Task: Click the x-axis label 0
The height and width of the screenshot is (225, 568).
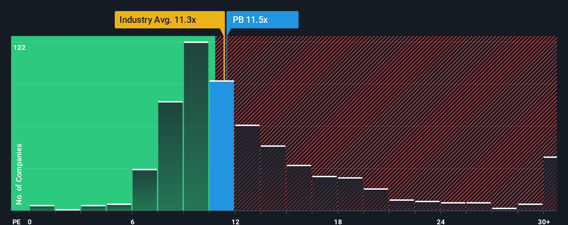Action: [x=30, y=222]
